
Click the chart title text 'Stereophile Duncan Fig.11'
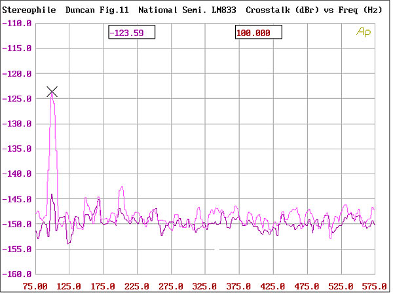point(65,10)
